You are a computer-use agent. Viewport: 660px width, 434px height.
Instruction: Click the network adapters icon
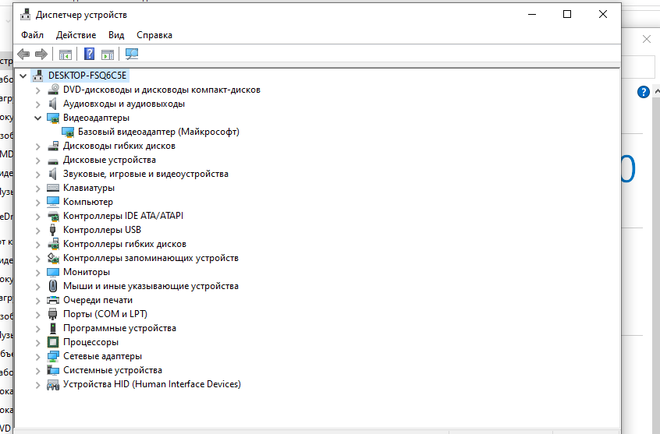coord(53,356)
